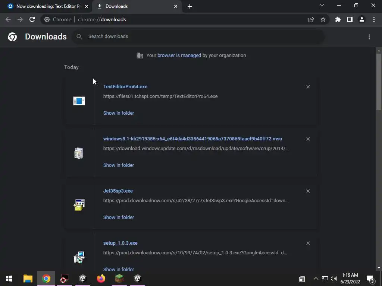Click the Jet35sp3 prod.downloadnow.com URL
Image resolution: width=382 pixels, height=286 pixels.
click(196, 201)
